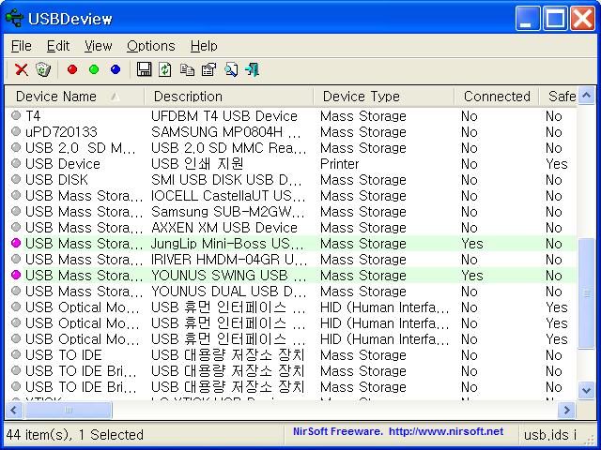
Task: Click the red X uninstall device icon
Action: (x=21, y=69)
